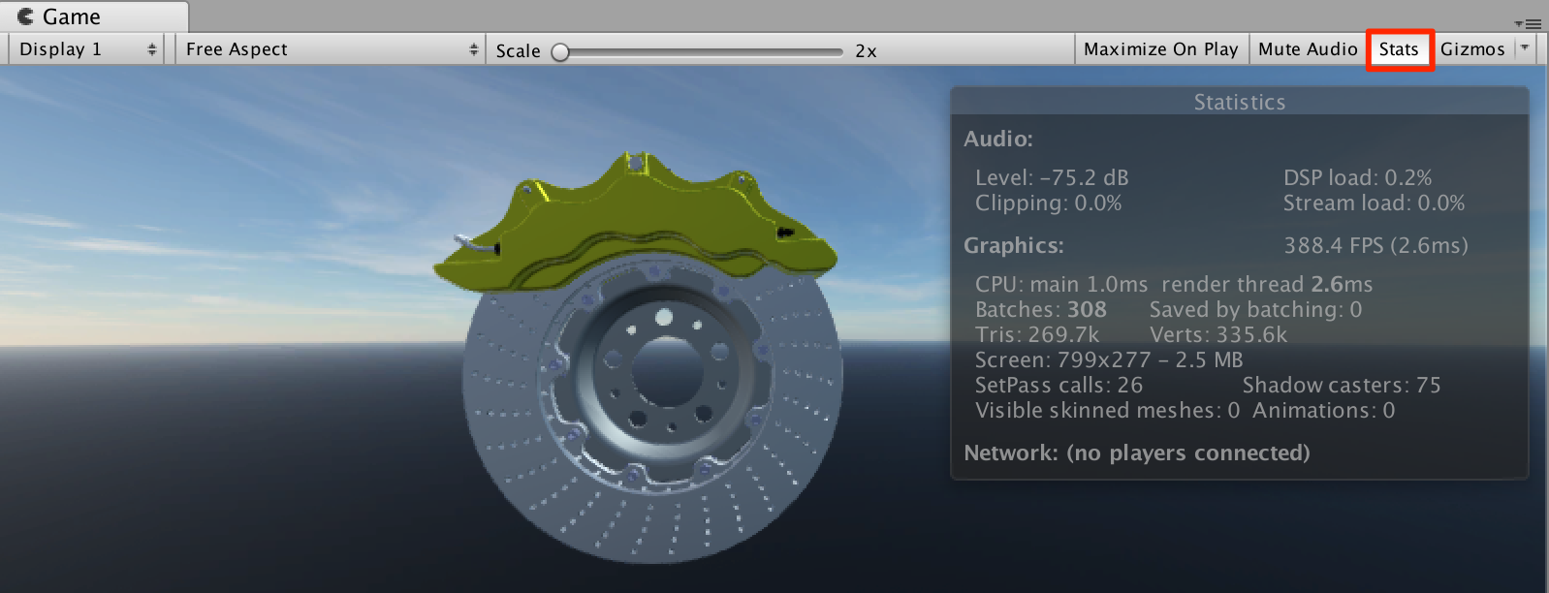This screenshot has width=1549, height=593.
Task: Click the Unity icon on the Game tab
Action: coord(26,16)
